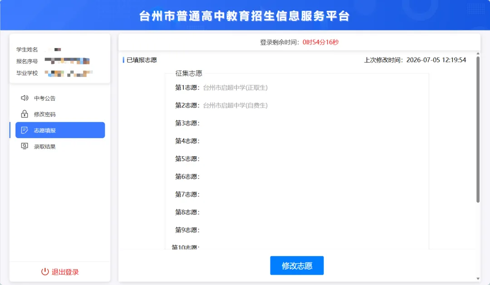The image size is (490, 285).
Task: Click the power icon next to 退出登录
Action: pos(45,271)
